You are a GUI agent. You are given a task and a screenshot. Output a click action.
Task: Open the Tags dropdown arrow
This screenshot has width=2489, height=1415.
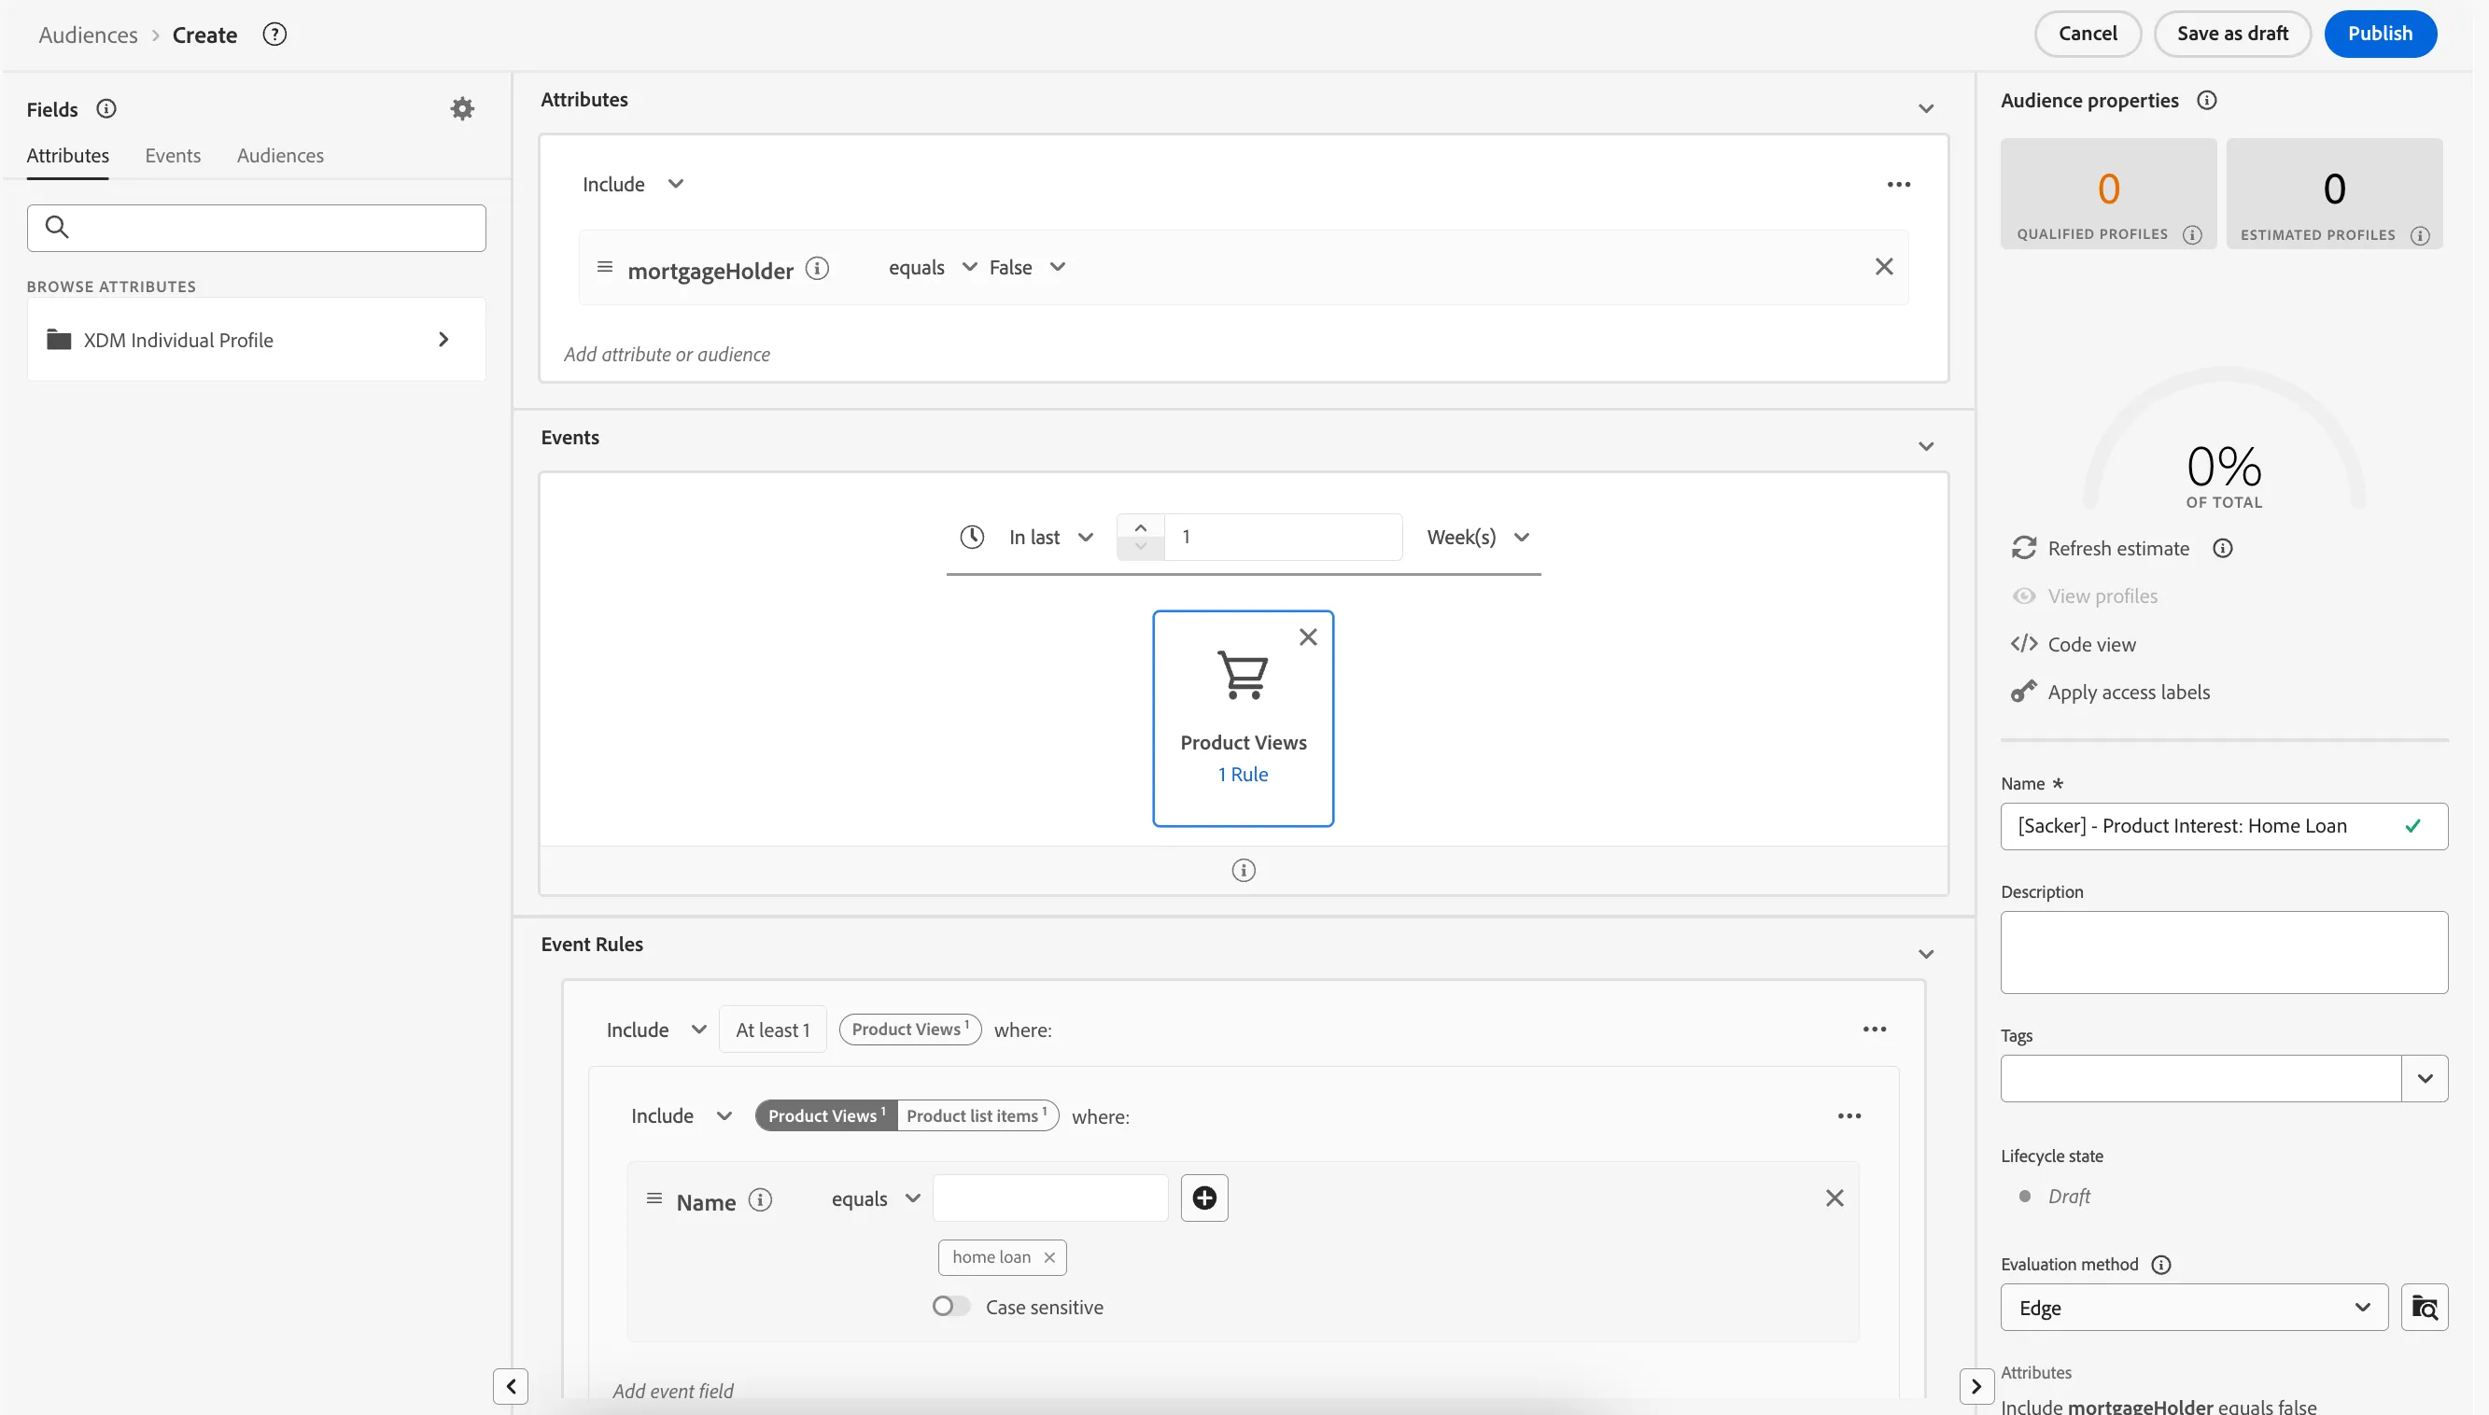coord(2424,1079)
